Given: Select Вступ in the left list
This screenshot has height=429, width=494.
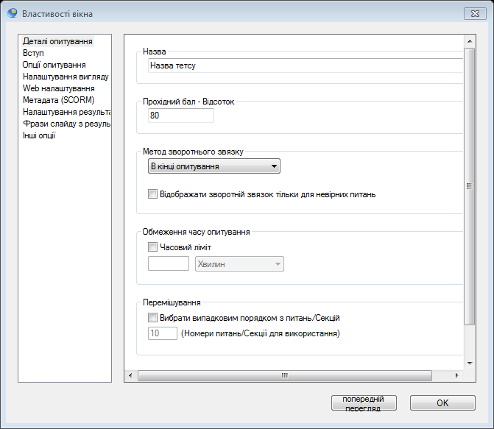Looking at the screenshot, I should 33,53.
